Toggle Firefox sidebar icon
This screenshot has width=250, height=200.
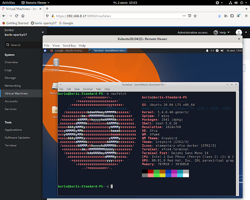pyautogui.click(x=232, y=16)
